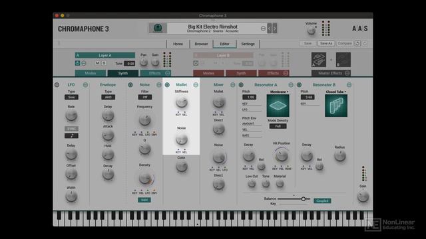Open the Membrane resonator type dropdown
The height and width of the screenshot is (239, 426).
click(x=279, y=92)
